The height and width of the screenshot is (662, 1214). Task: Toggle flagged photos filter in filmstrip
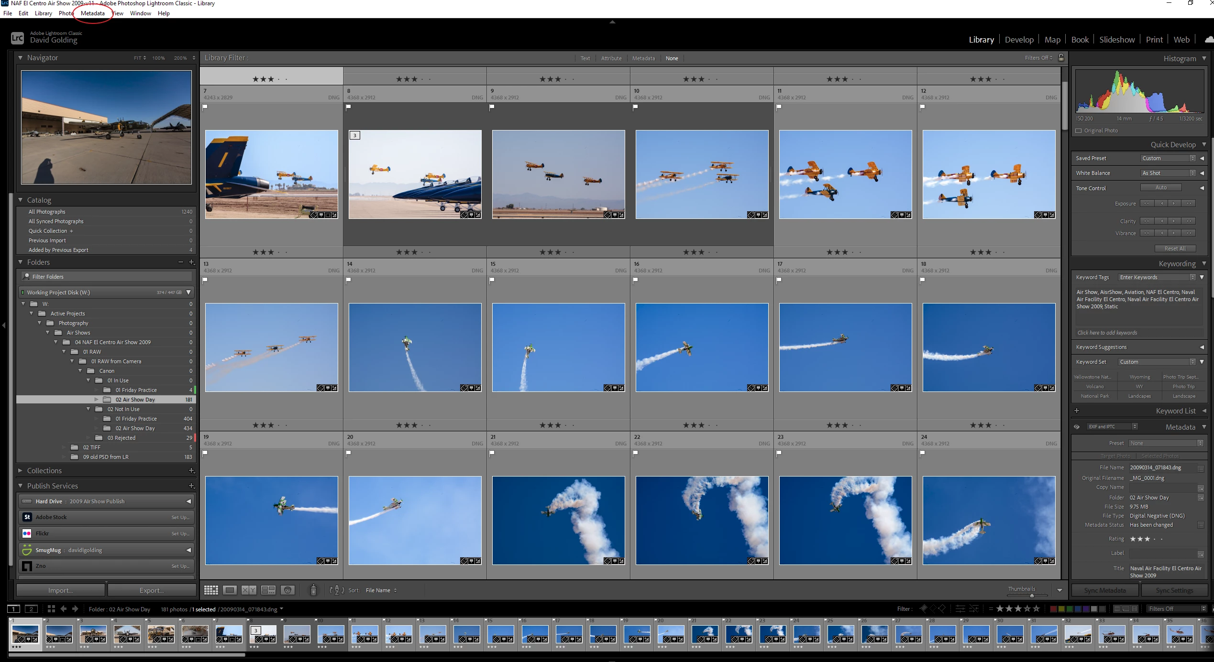[923, 608]
